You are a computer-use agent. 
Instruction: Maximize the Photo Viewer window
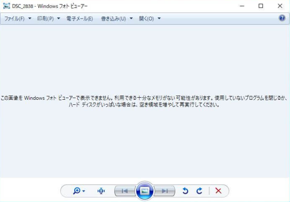point(261,6)
